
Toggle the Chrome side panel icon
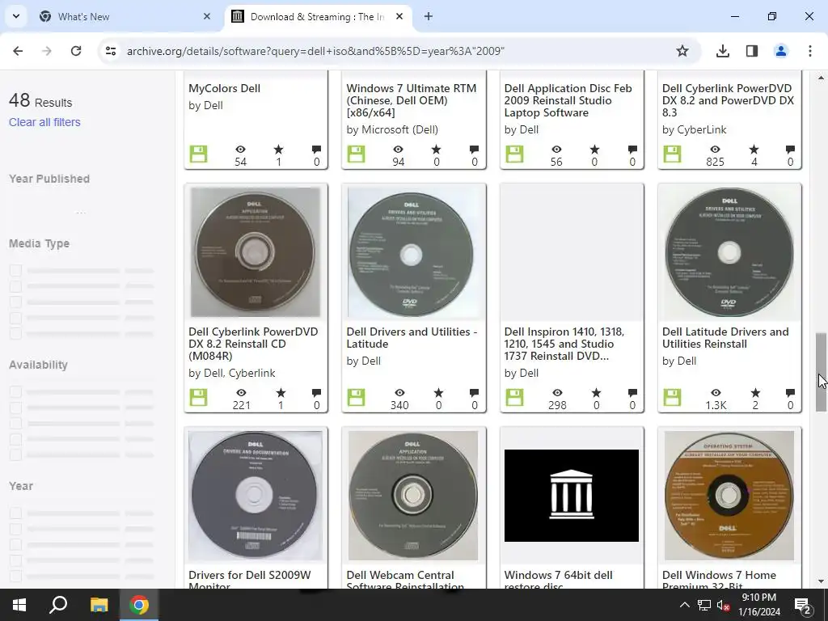click(x=752, y=51)
